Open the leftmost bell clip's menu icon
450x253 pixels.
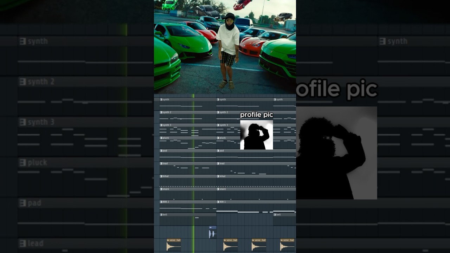click(x=161, y=215)
